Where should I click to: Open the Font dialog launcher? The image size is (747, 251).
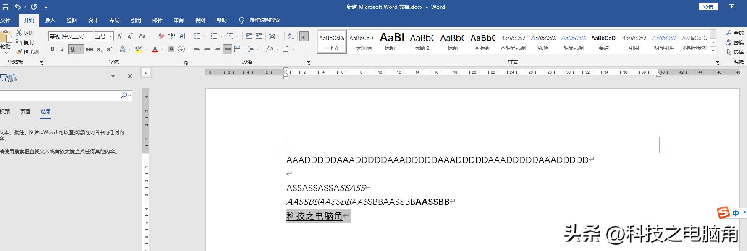click(x=186, y=62)
